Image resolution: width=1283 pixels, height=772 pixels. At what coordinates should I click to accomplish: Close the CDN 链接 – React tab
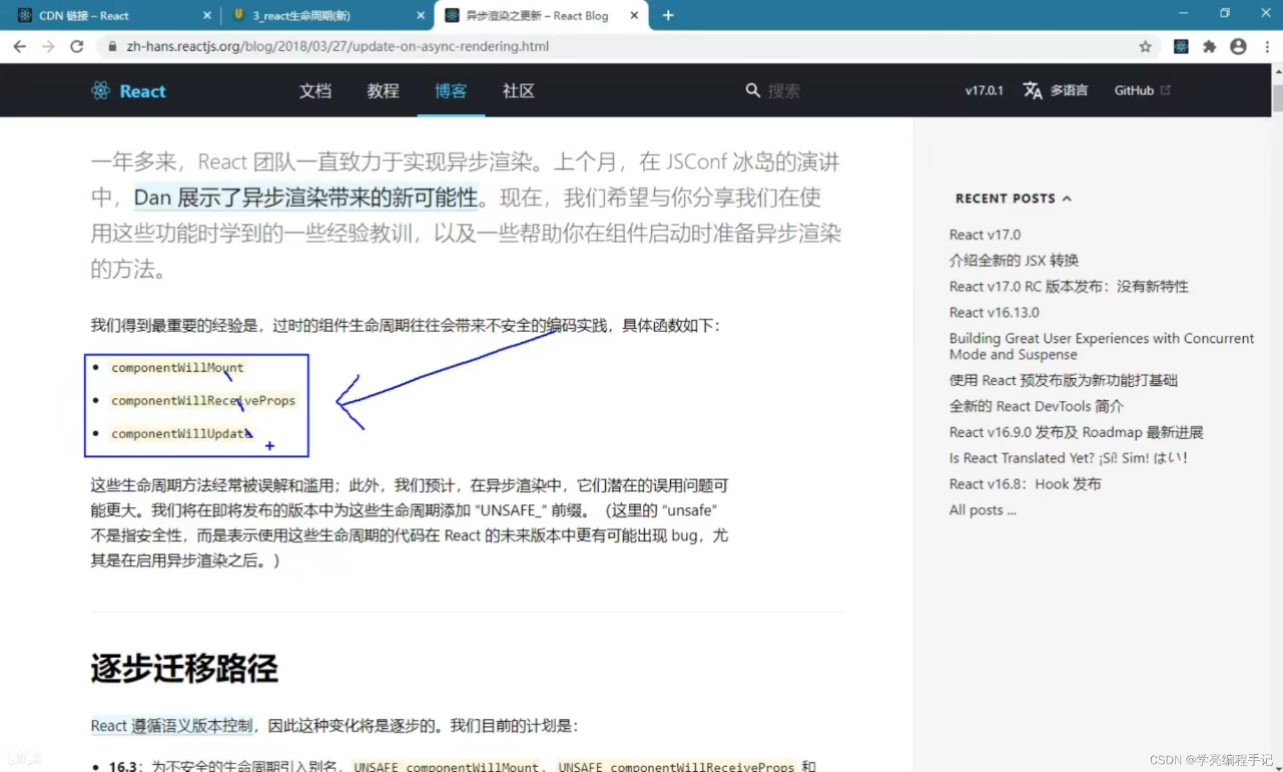(x=207, y=15)
